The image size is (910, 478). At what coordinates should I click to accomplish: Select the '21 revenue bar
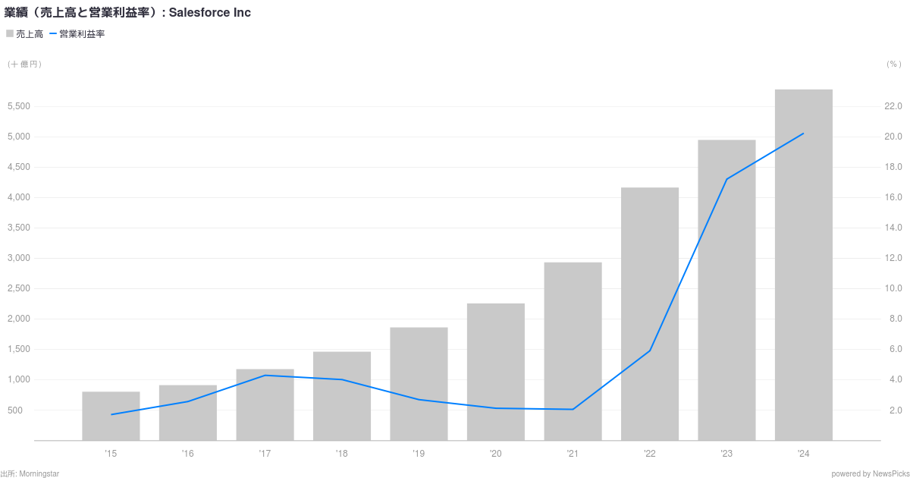click(x=573, y=351)
